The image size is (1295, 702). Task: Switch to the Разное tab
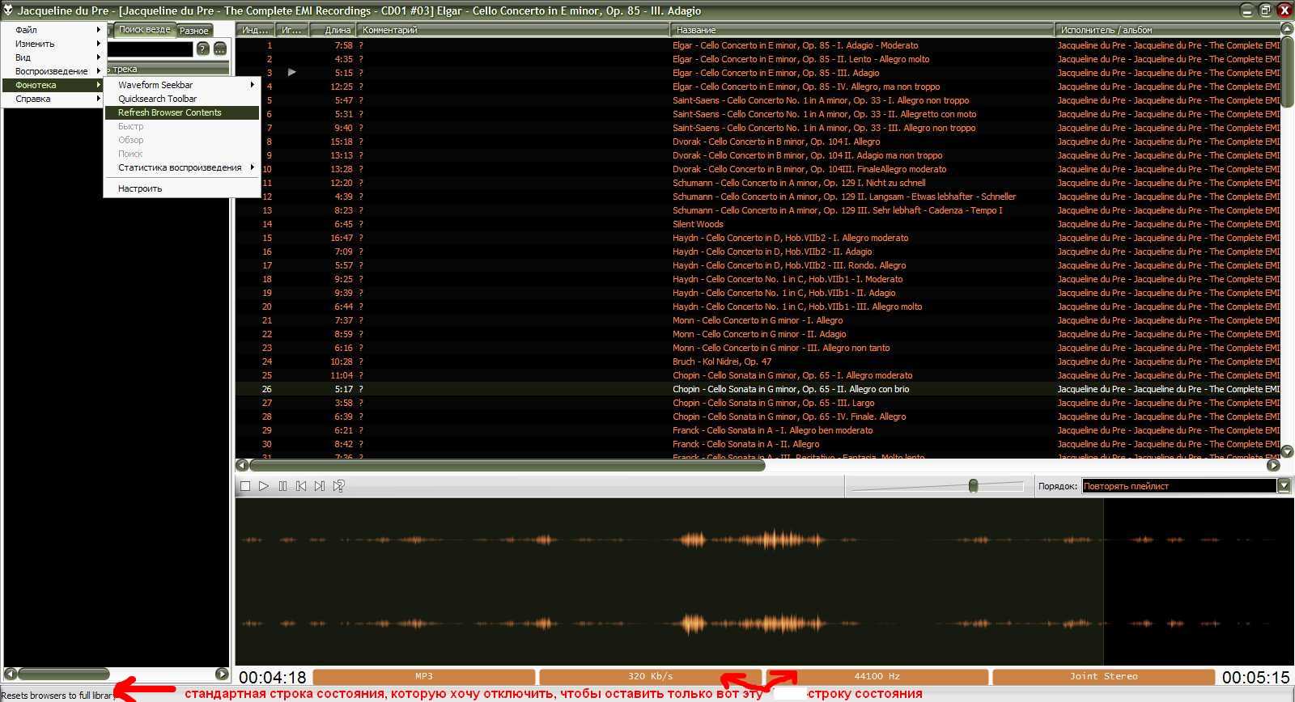point(194,31)
